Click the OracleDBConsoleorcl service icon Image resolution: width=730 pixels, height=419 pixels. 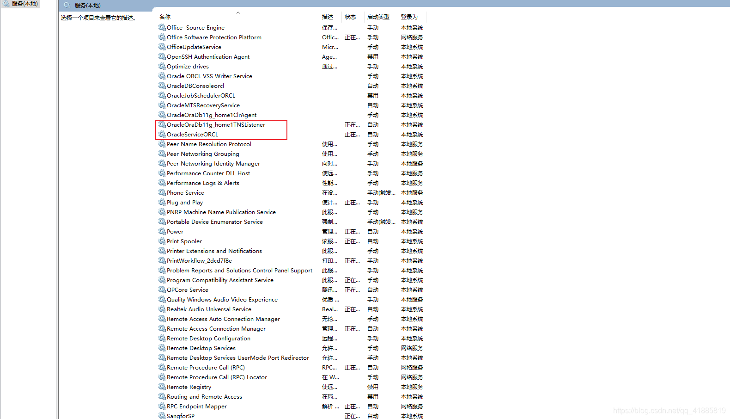[162, 86]
